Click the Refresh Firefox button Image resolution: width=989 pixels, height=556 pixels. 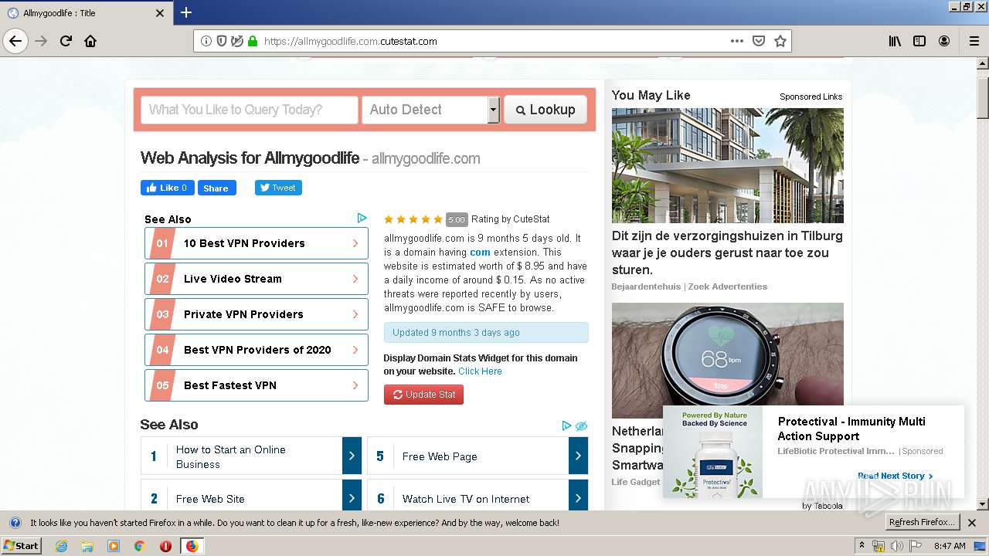point(922,523)
